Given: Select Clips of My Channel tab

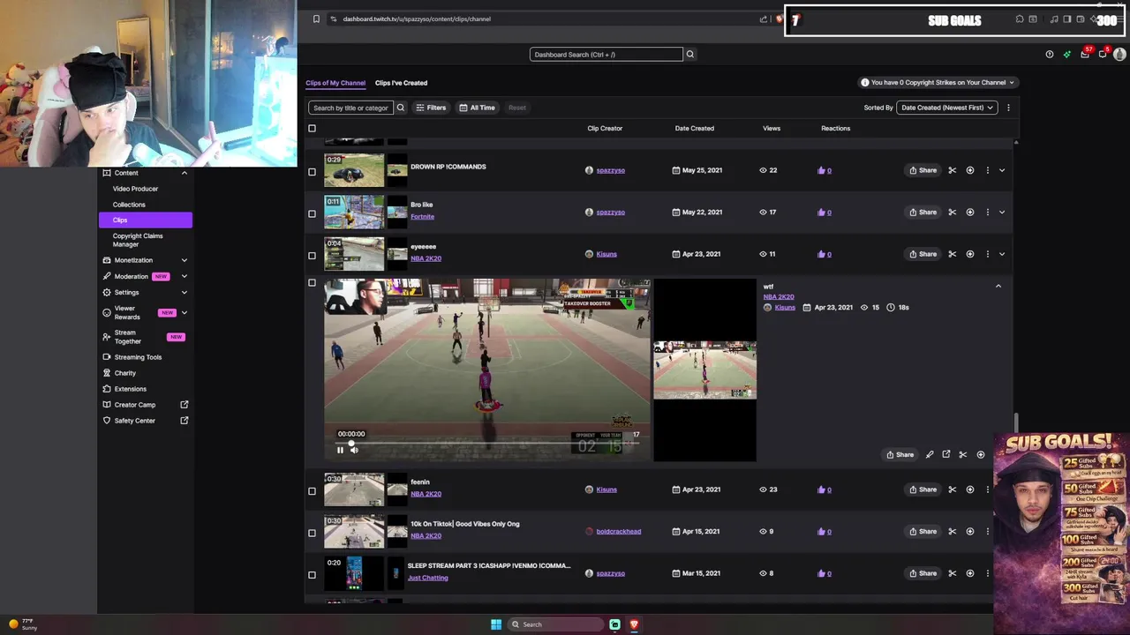Looking at the screenshot, I should click(335, 83).
